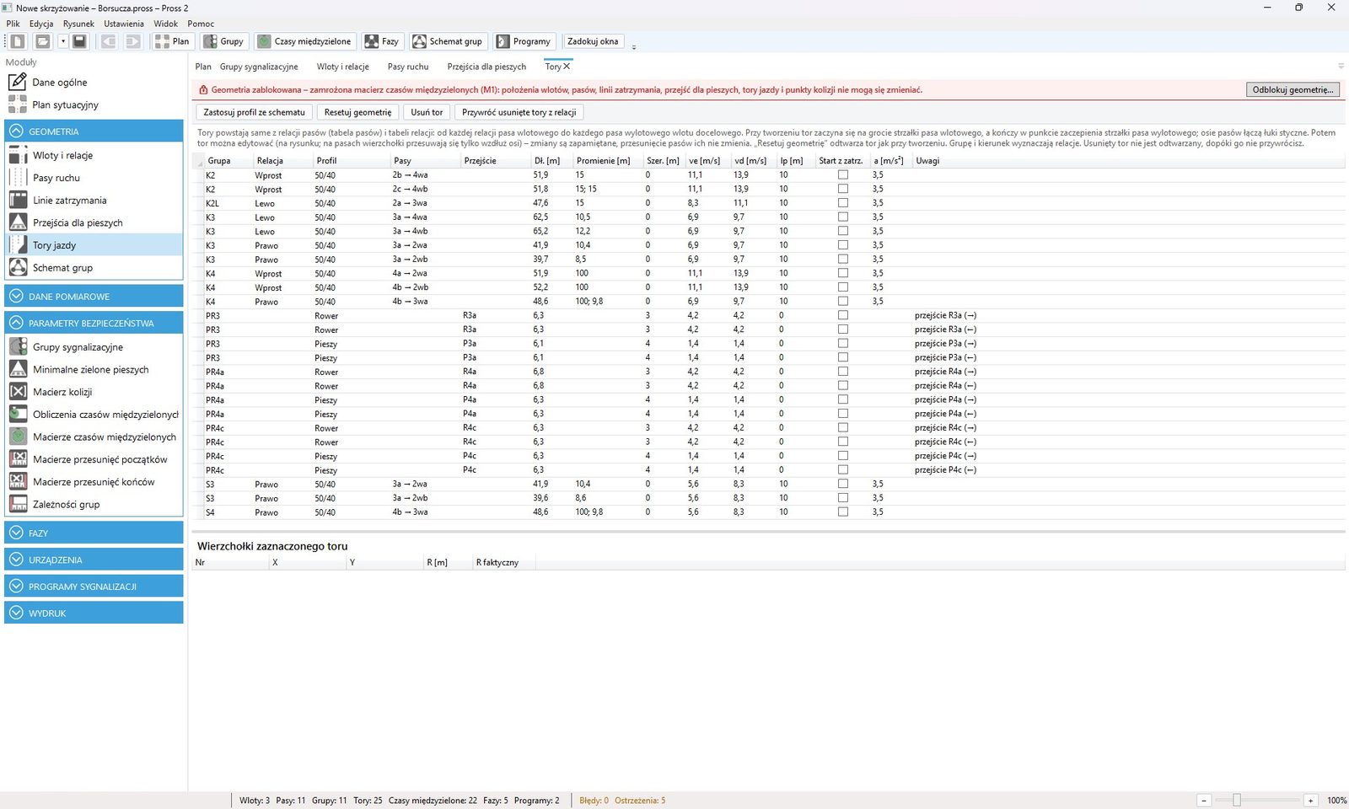Open Programy from the toolbar

pos(524,41)
